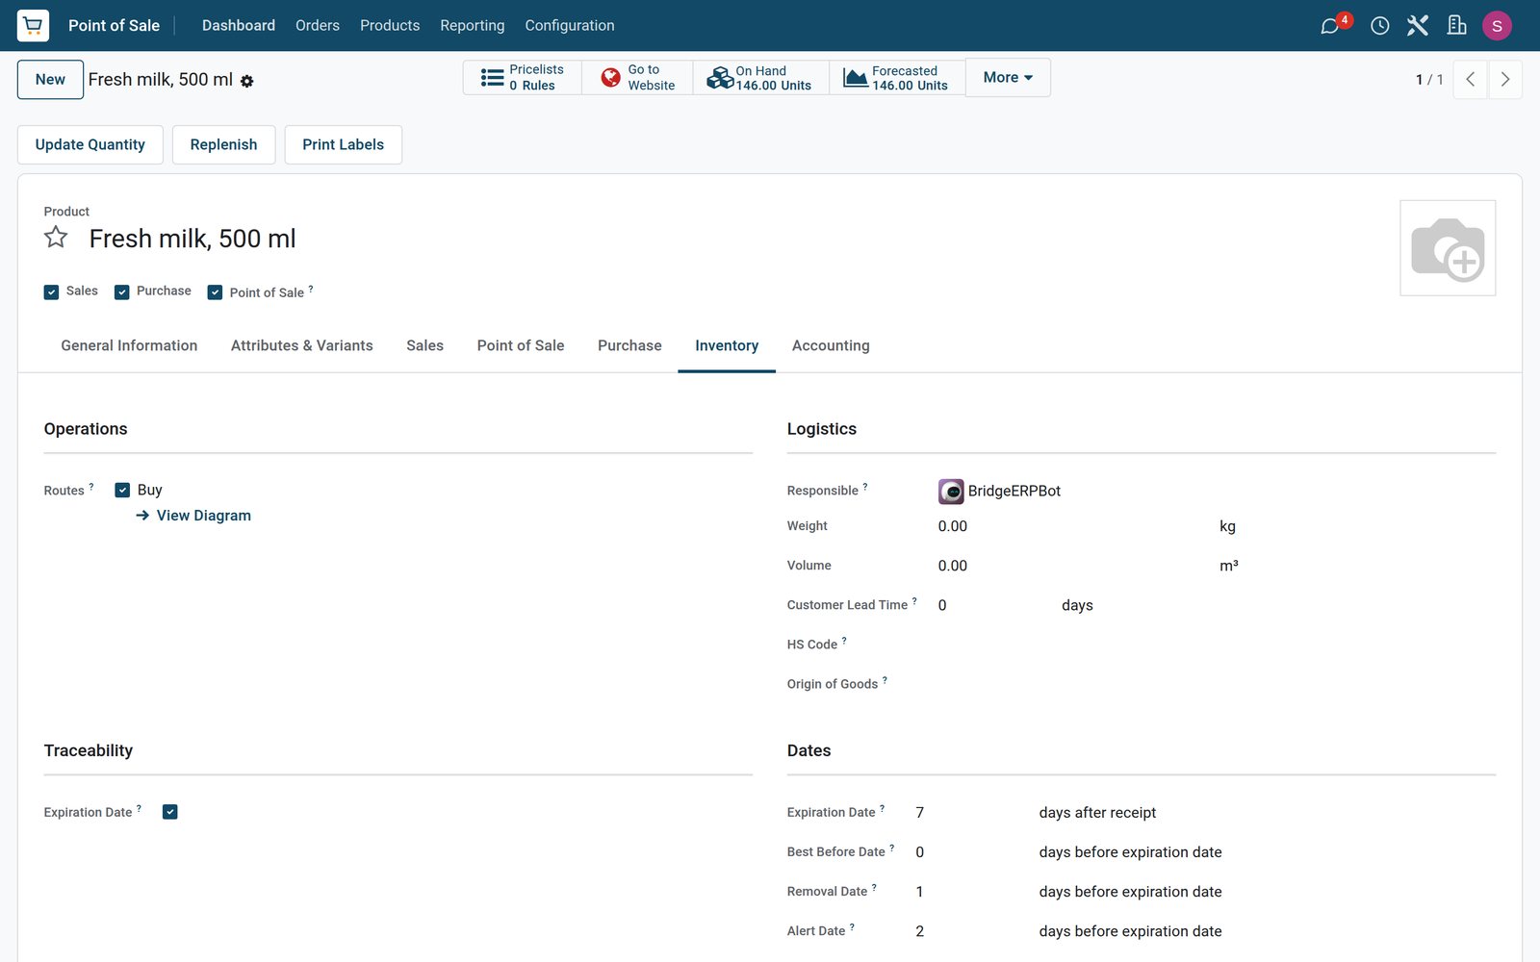This screenshot has width=1540, height=962.
Task: Open the Reporting menu
Action: pos(472,26)
